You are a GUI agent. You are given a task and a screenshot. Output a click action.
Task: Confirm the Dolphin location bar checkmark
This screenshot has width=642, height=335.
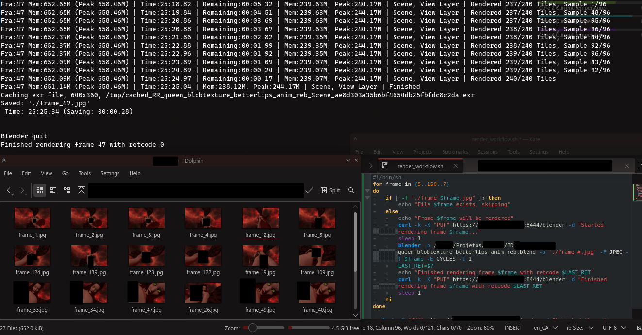click(309, 191)
